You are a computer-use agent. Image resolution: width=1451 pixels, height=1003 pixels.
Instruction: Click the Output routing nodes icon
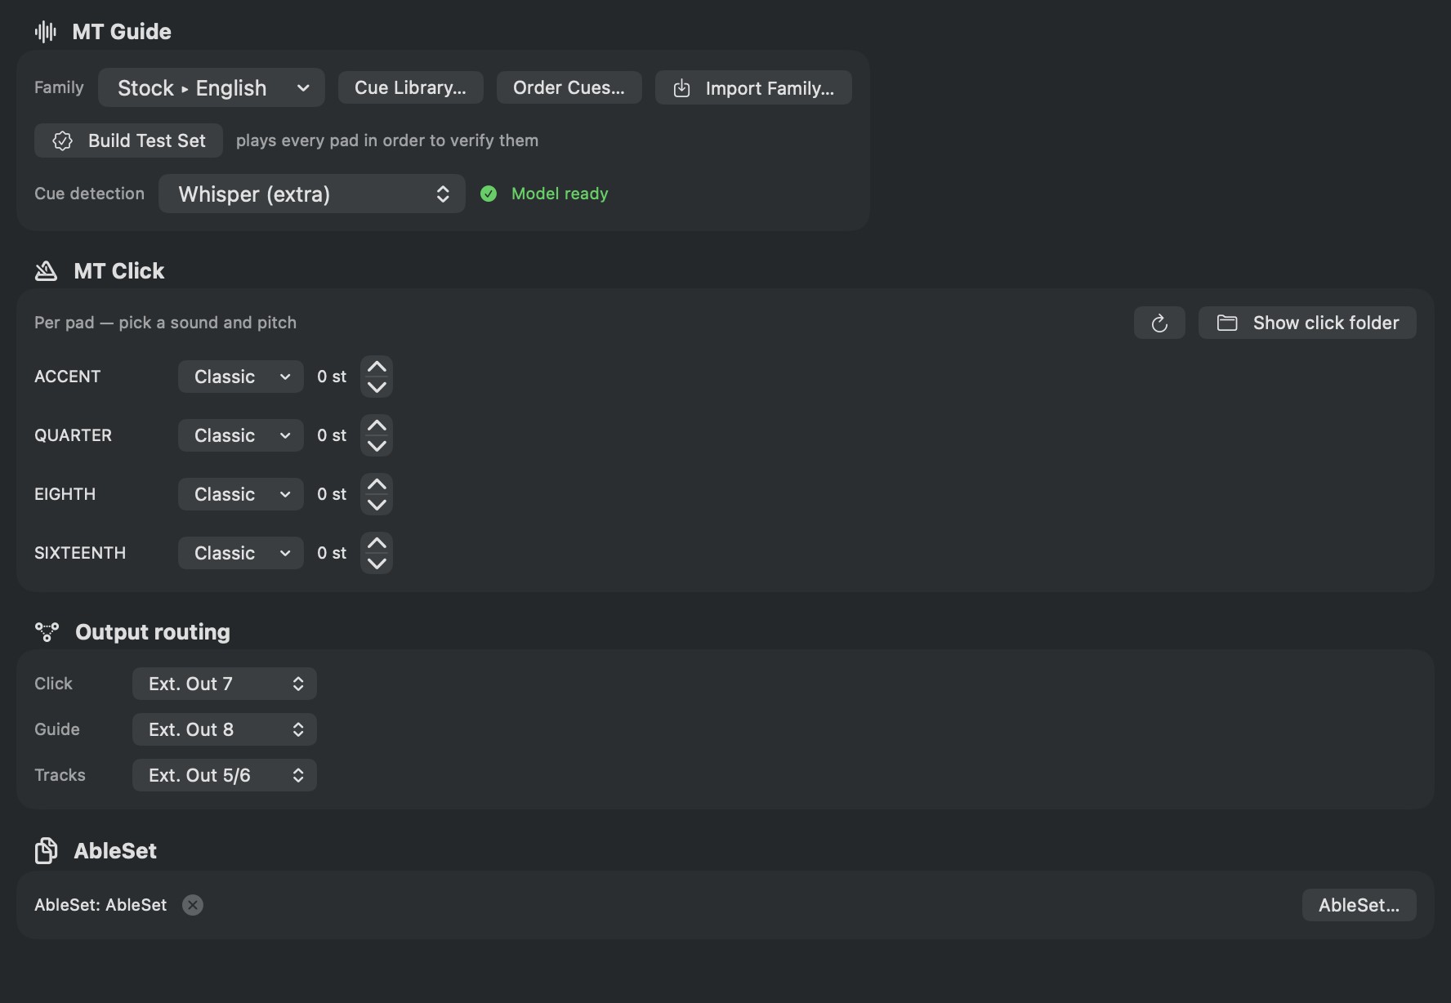[47, 632]
